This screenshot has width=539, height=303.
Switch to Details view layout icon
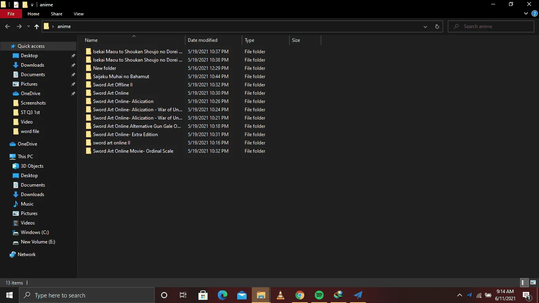[x=524, y=282]
